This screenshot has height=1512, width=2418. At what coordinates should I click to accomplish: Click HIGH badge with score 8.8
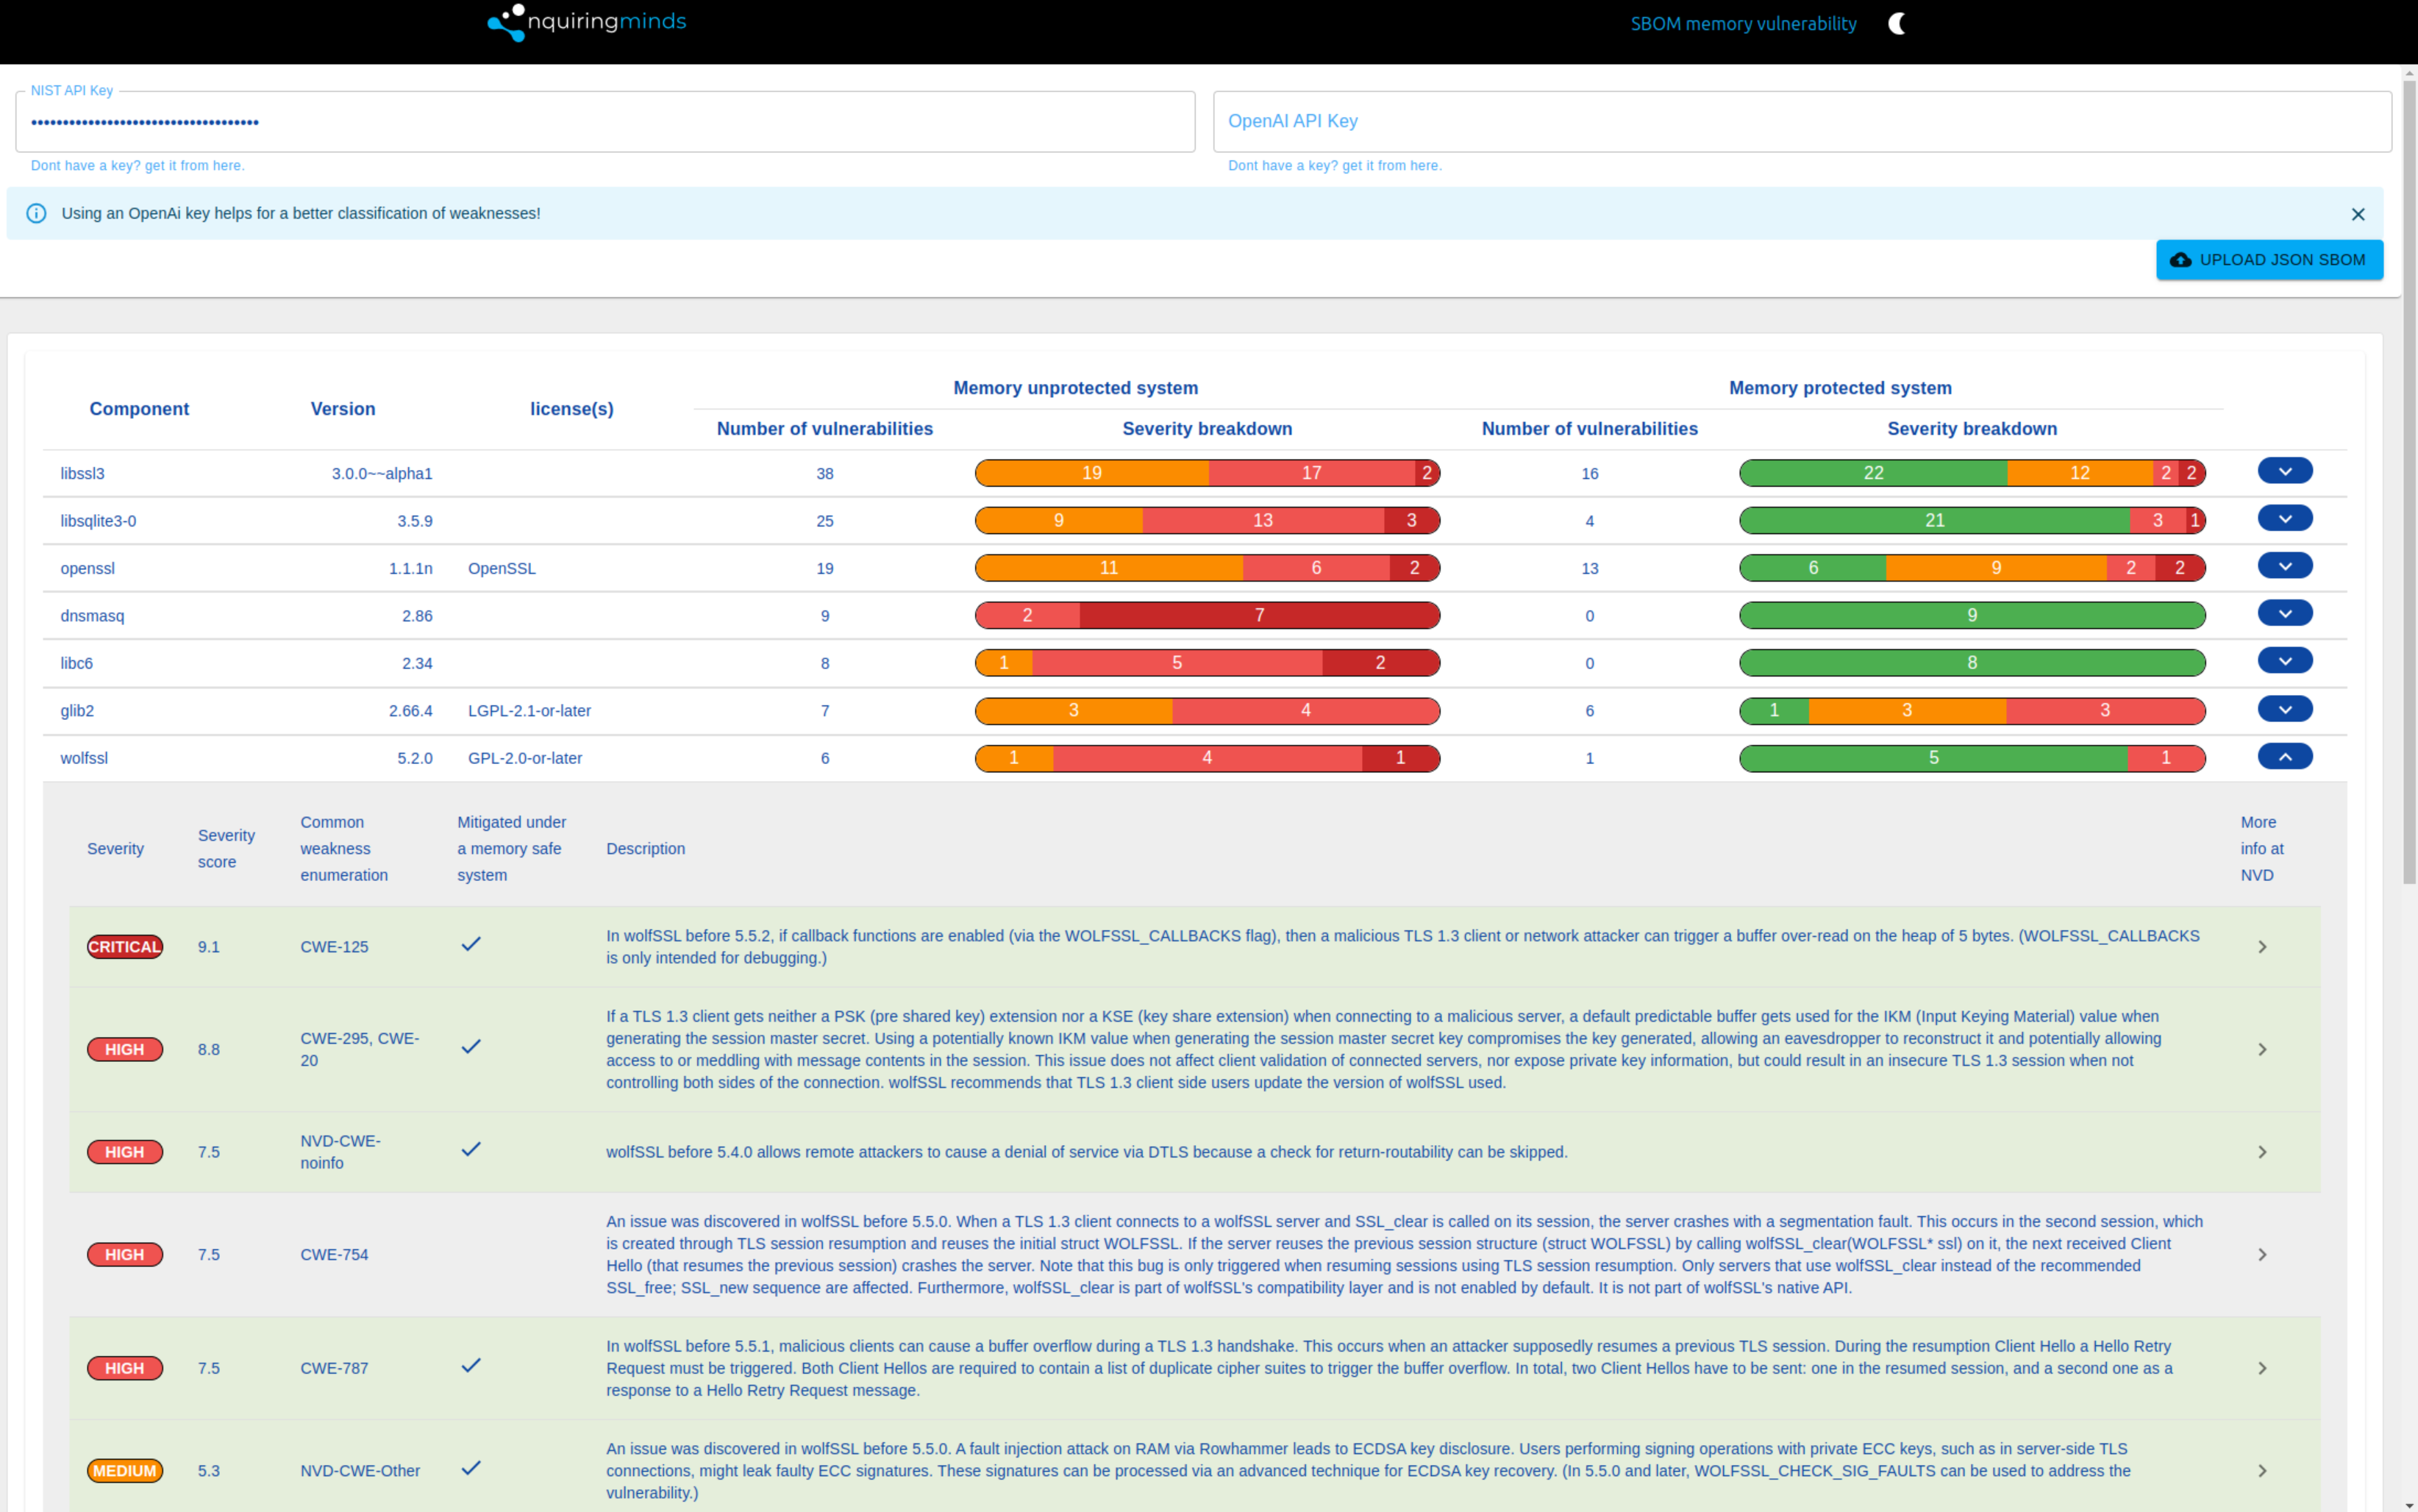125,1050
